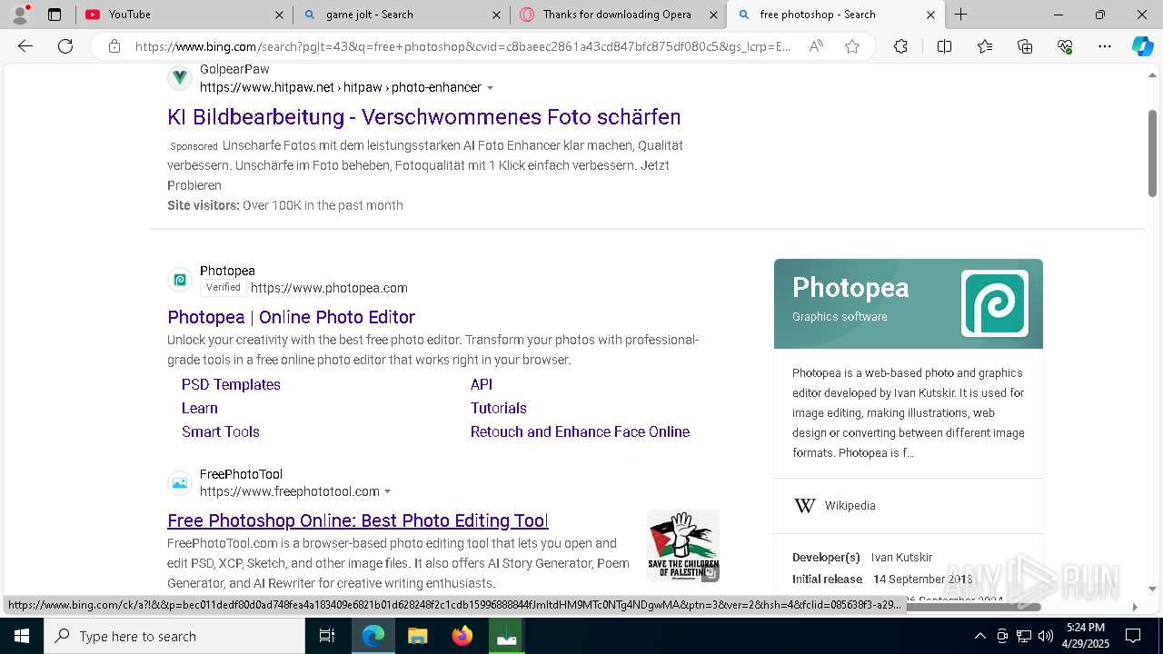Open the Wikipedia source link
This screenshot has height=654, width=1163.
(x=850, y=506)
